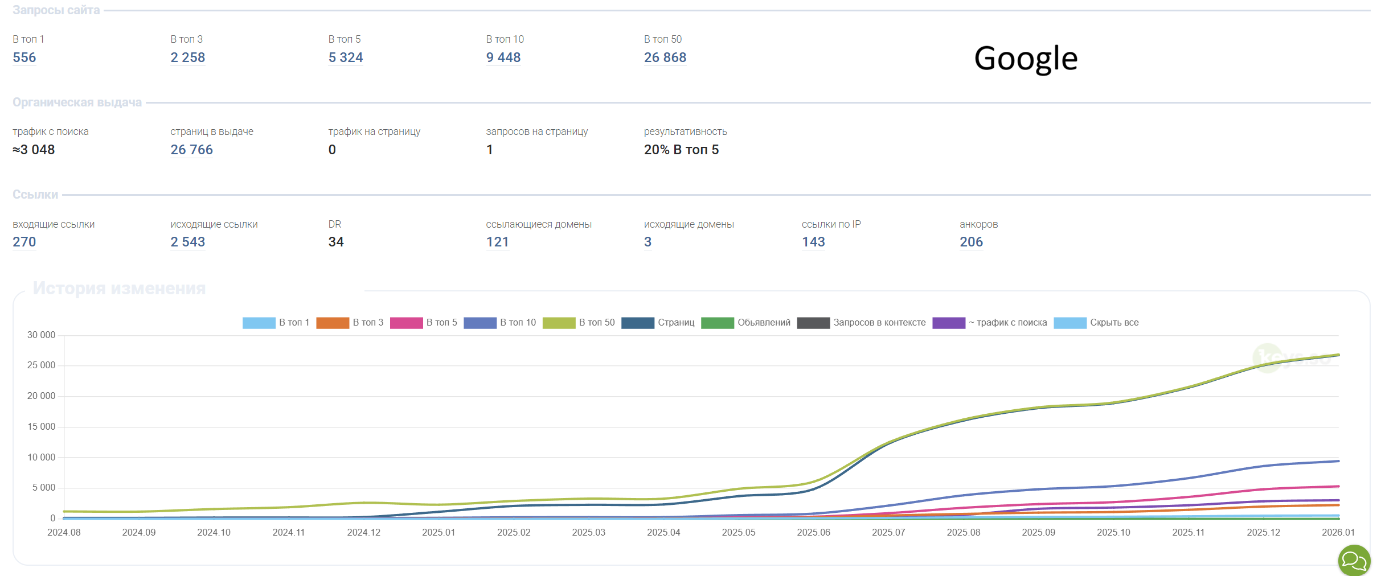Open the 206 anchors link
The height and width of the screenshot is (576, 1381).
tap(972, 242)
